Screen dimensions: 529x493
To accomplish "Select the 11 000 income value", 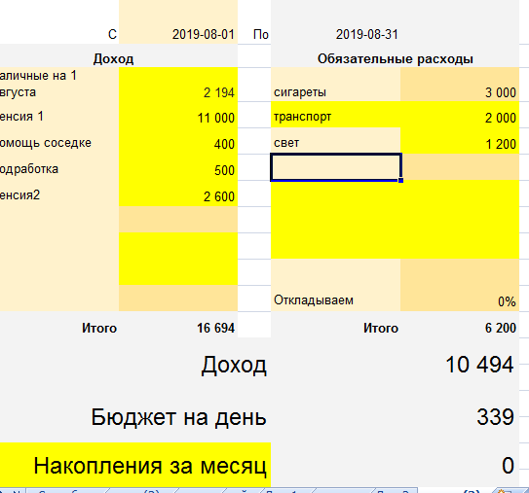I will click(x=216, y=119).
